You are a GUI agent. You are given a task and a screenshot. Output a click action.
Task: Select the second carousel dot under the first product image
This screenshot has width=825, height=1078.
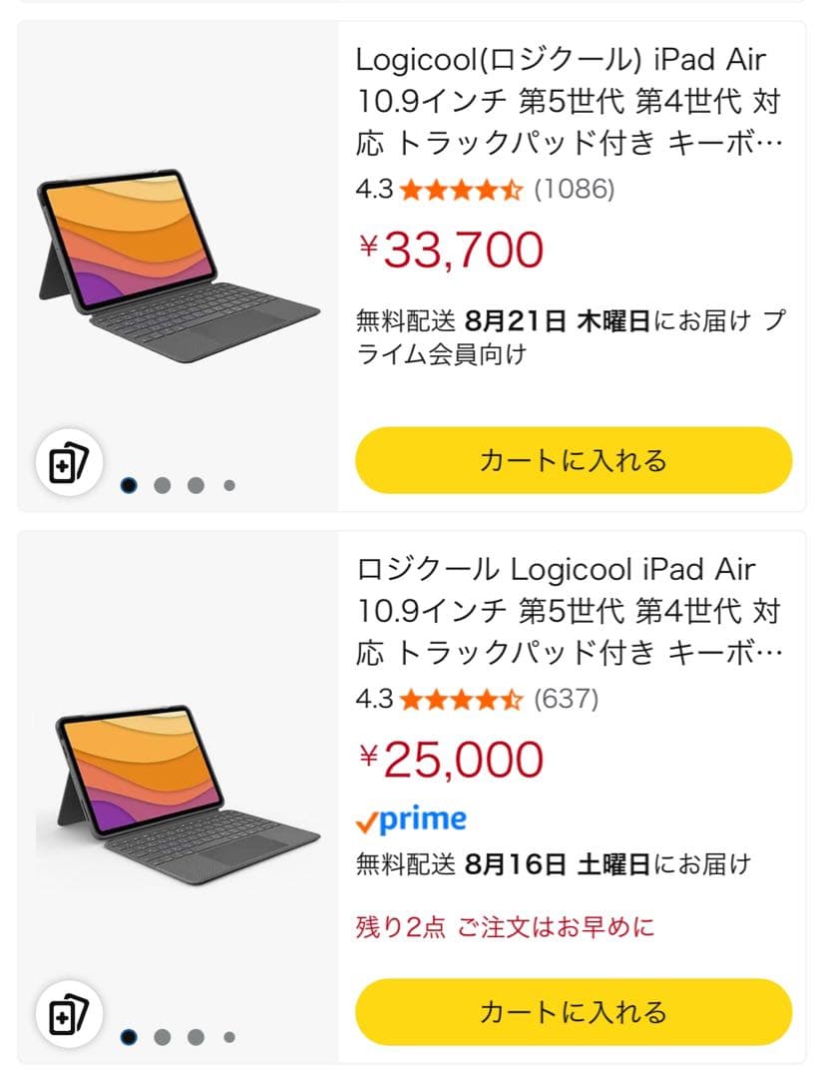point(163,485)
